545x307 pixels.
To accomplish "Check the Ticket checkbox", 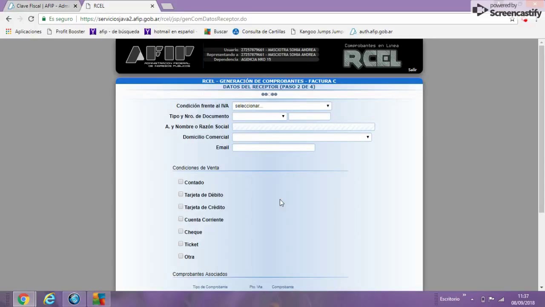I will click(x=181, y=244).
